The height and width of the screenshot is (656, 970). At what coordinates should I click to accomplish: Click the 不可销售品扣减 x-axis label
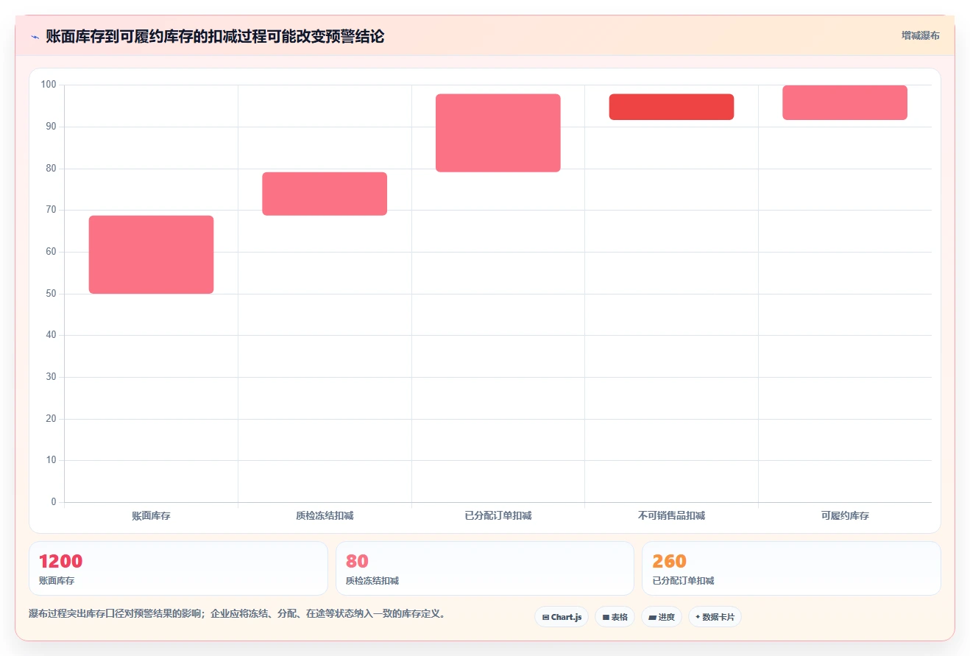coord(671,516)
